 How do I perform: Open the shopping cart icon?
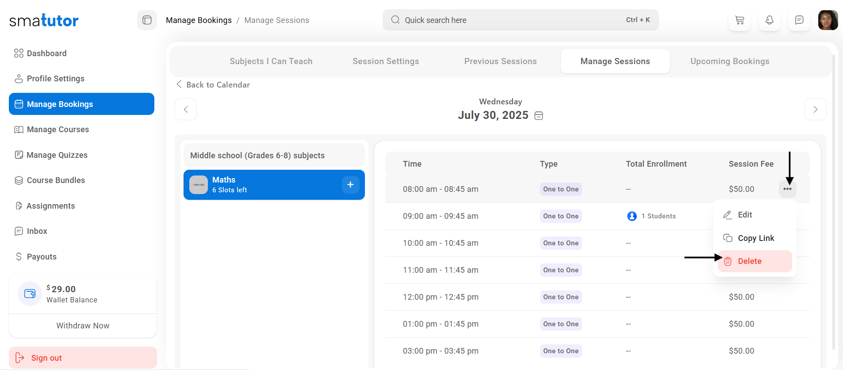point(740,20)
